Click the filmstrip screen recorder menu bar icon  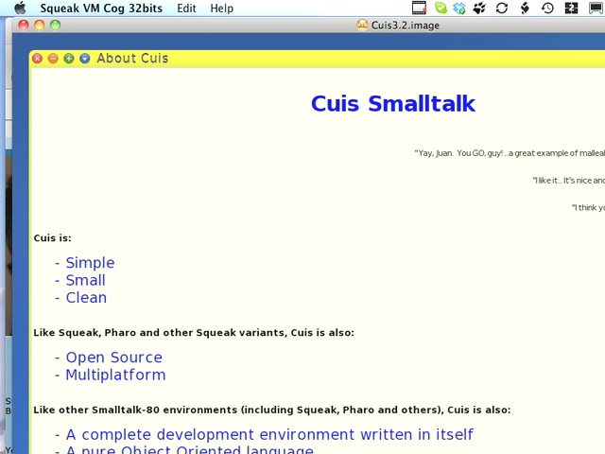(419, 8)
